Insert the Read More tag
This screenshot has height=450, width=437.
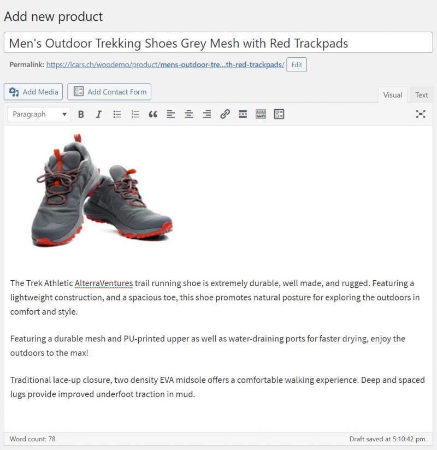244,114
